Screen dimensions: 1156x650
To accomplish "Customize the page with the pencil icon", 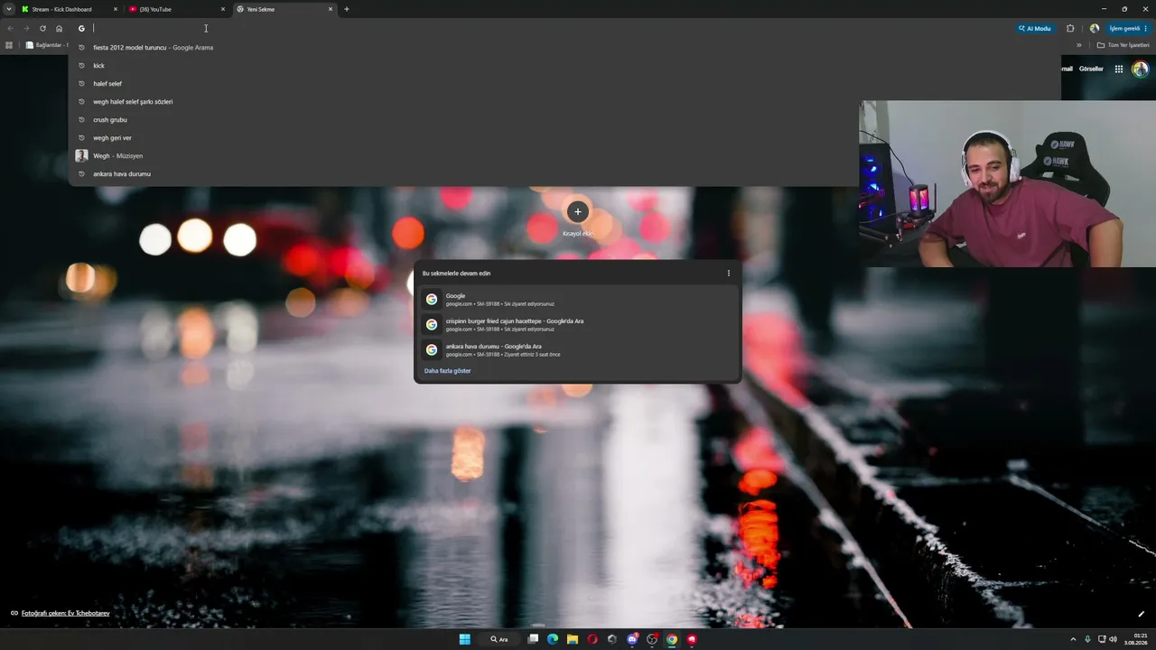I will click(x=1141, y=614).
